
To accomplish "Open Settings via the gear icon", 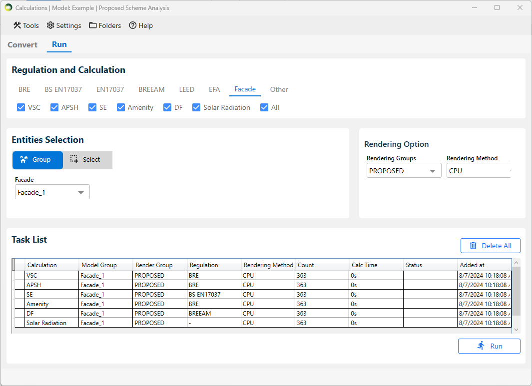I will pos(50,25).
